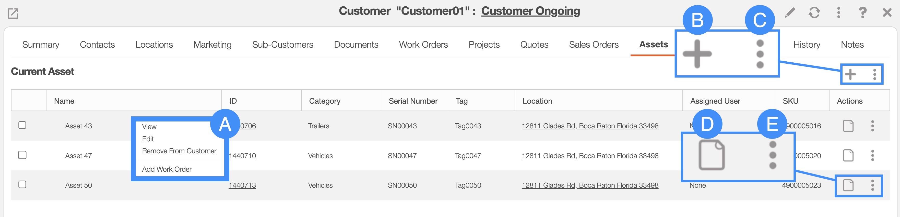Image resolution: width=900 pixels, height=217 pixels.
Task: Open header three-dot more options menu
Action: (838, 13)
